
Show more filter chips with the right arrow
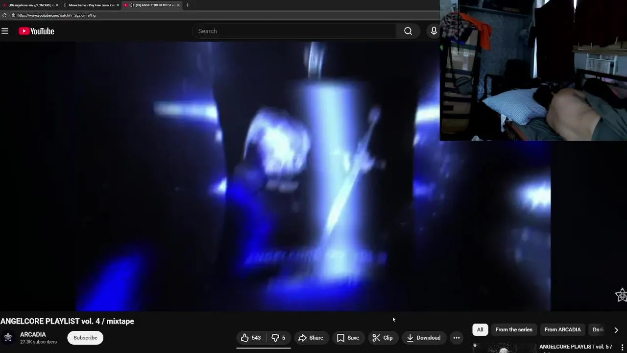(616, 330)
